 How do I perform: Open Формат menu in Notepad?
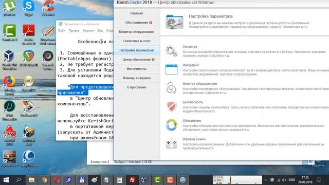click(88, 30)
